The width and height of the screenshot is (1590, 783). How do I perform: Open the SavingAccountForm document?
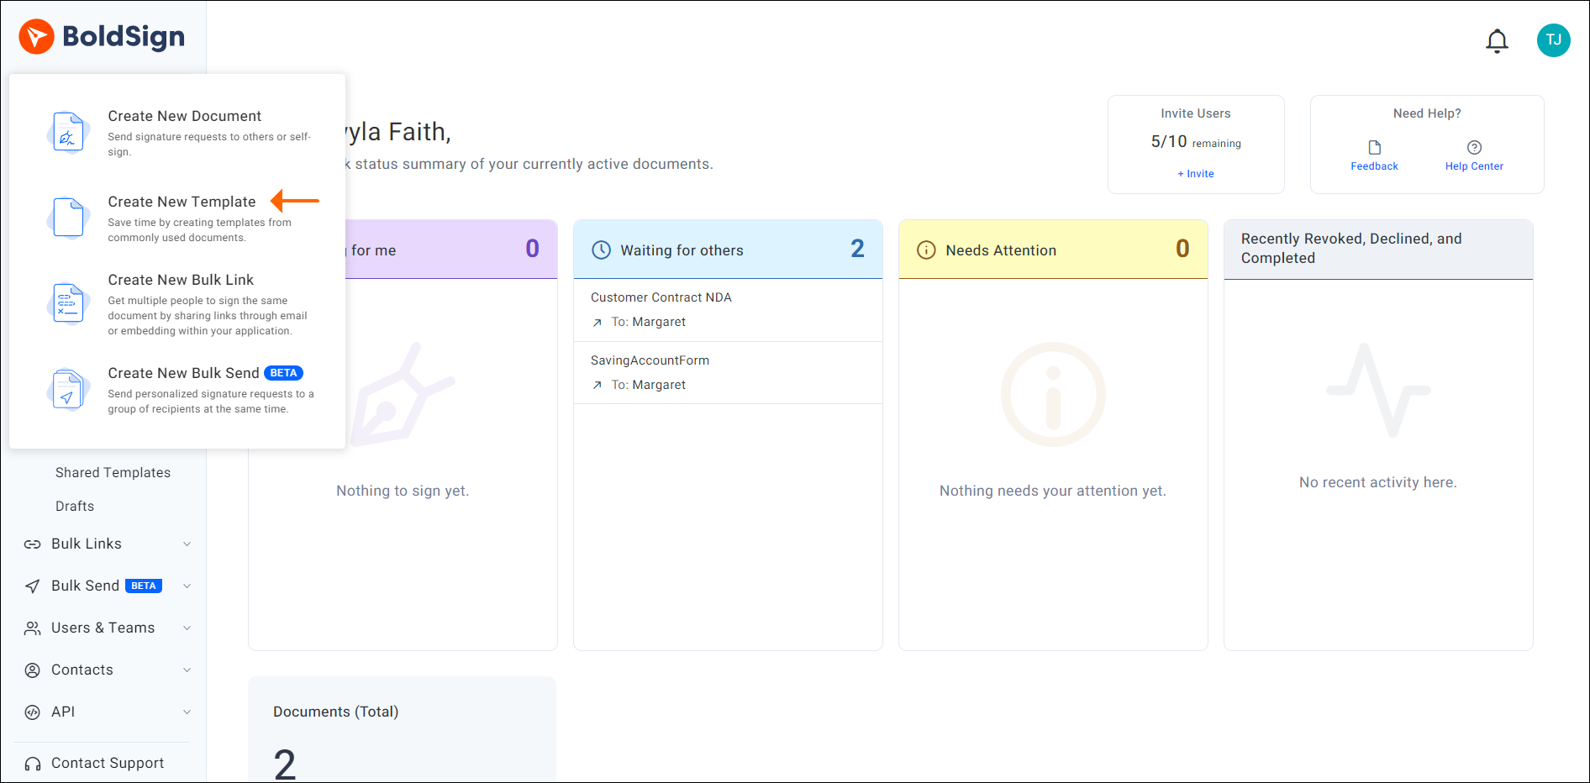click(x=650, y=360)
